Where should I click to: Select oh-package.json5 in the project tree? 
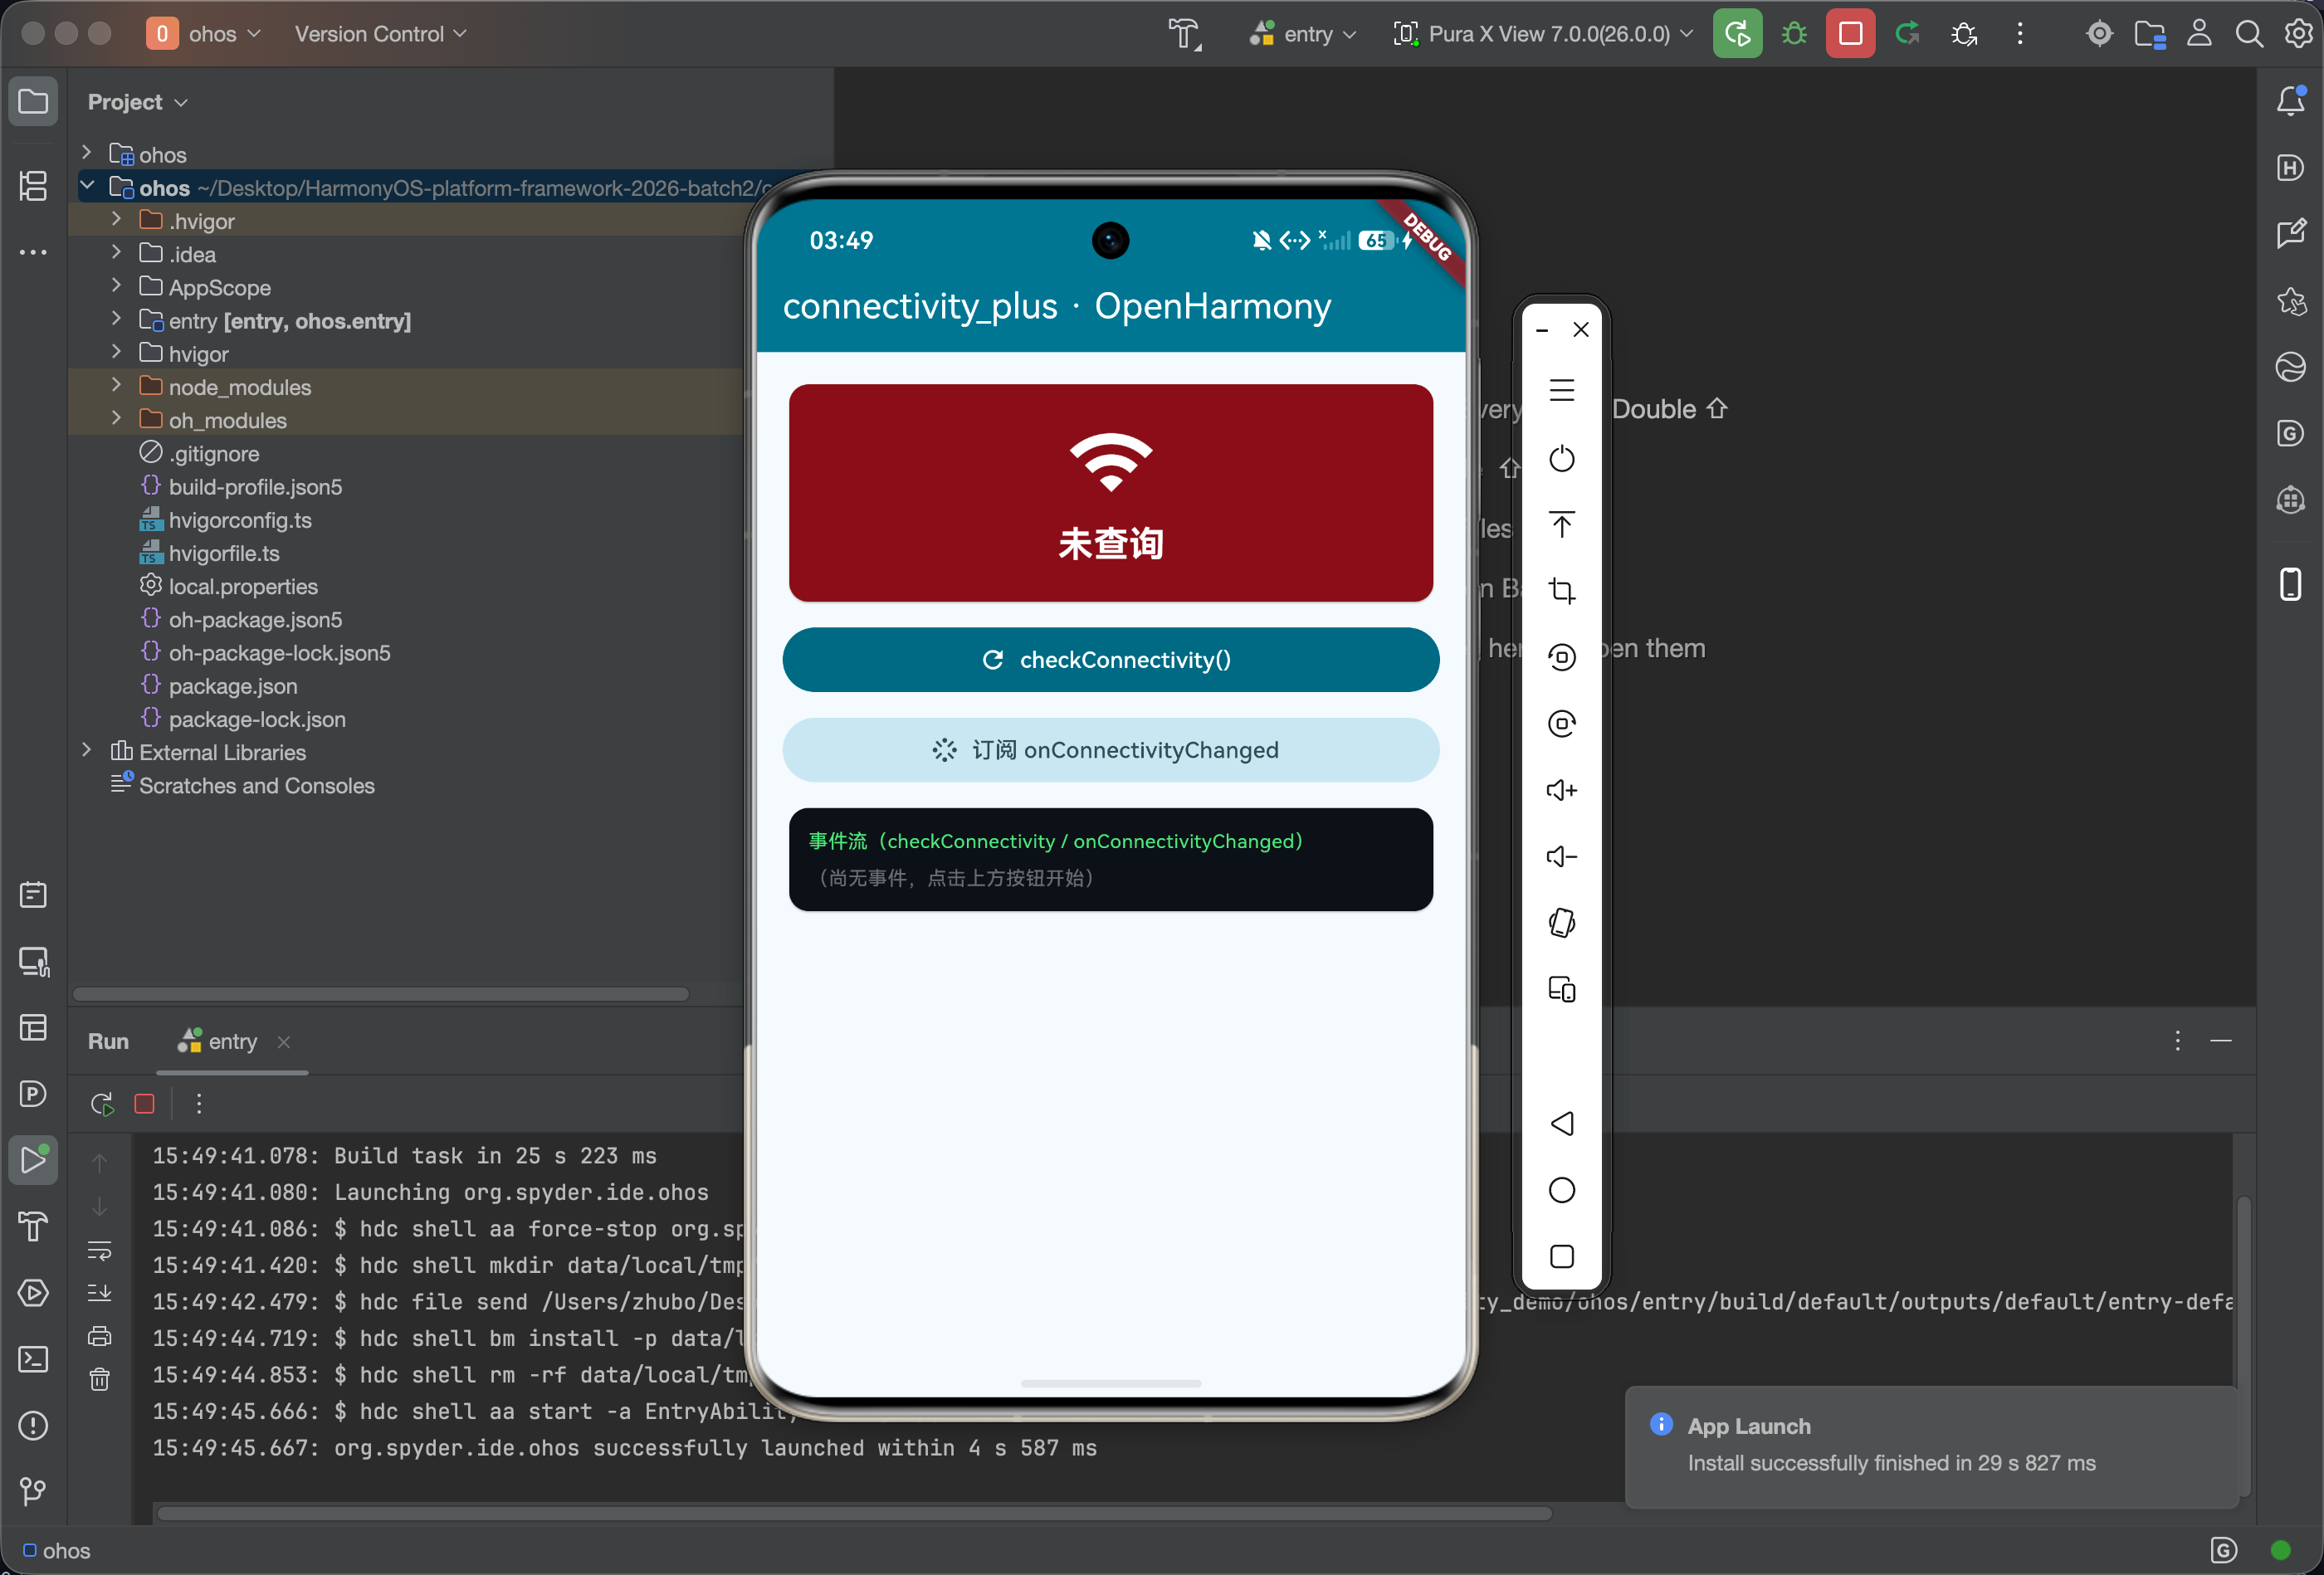coord(255,620)
